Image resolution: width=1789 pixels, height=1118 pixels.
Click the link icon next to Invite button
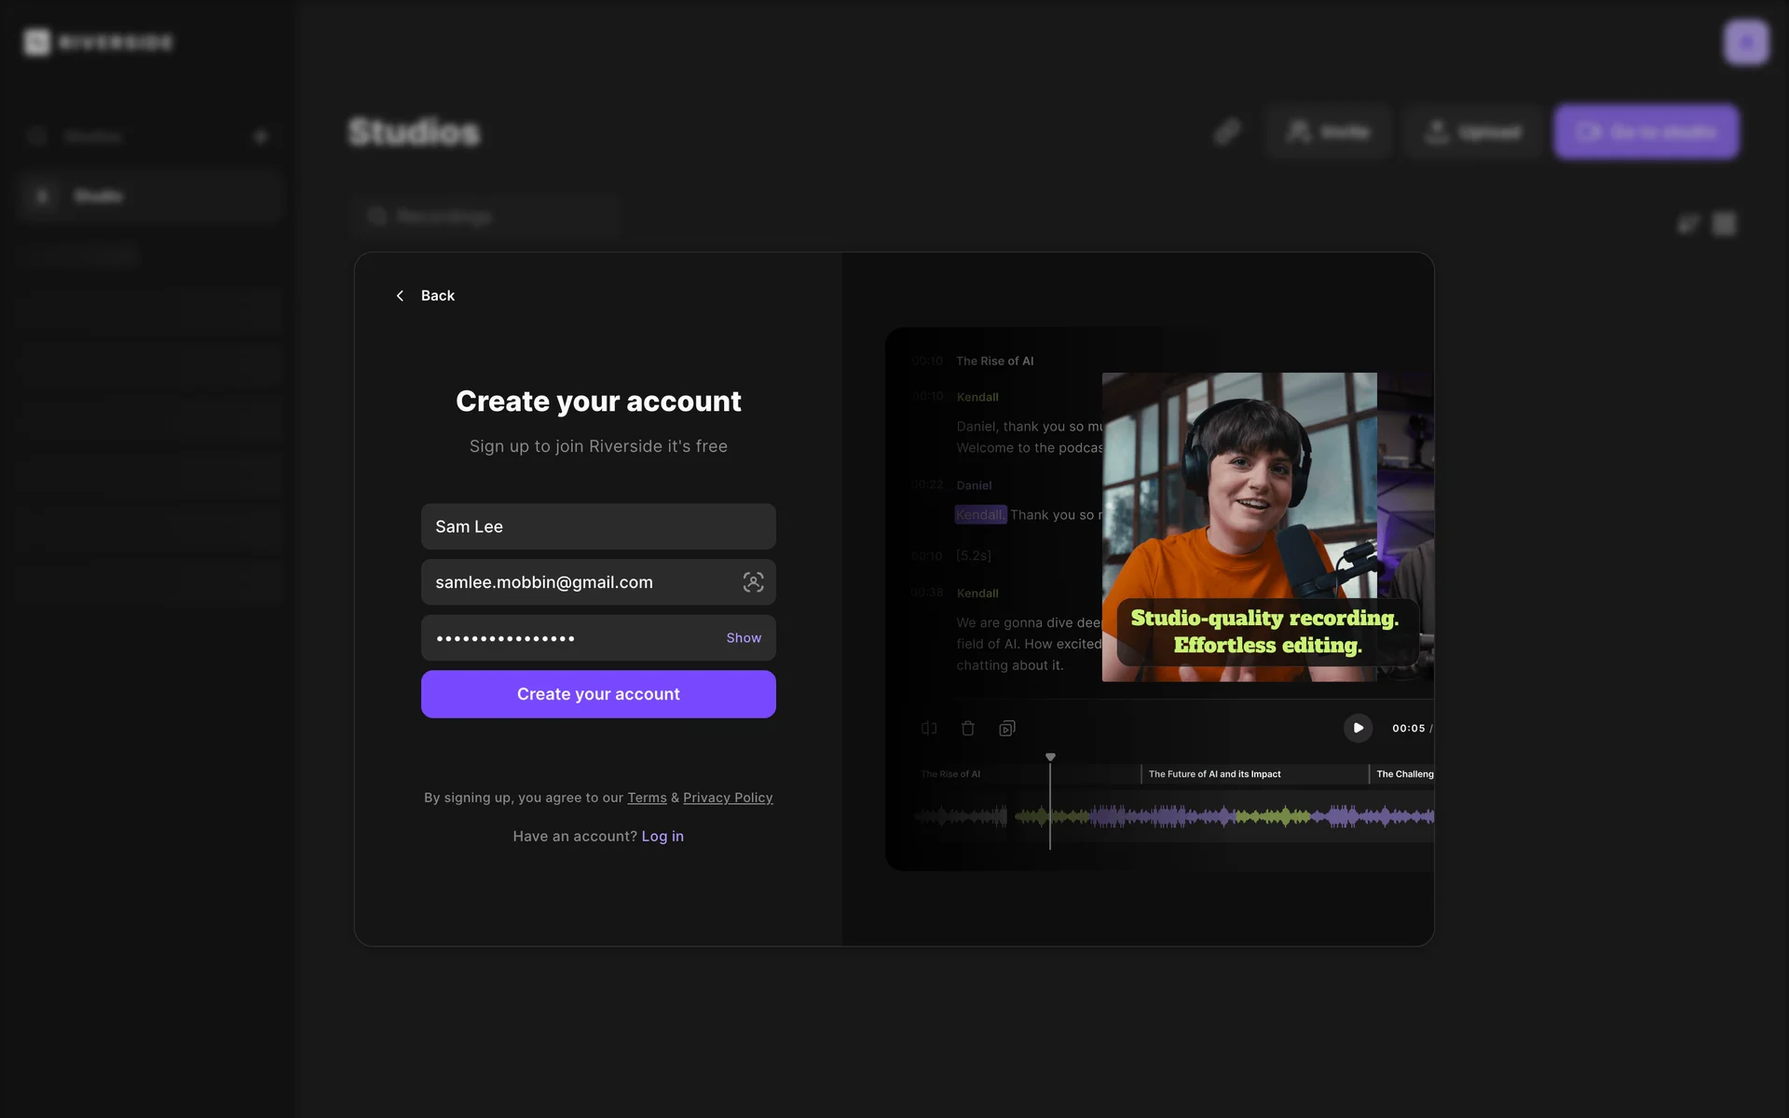(x=1227, y=132)
